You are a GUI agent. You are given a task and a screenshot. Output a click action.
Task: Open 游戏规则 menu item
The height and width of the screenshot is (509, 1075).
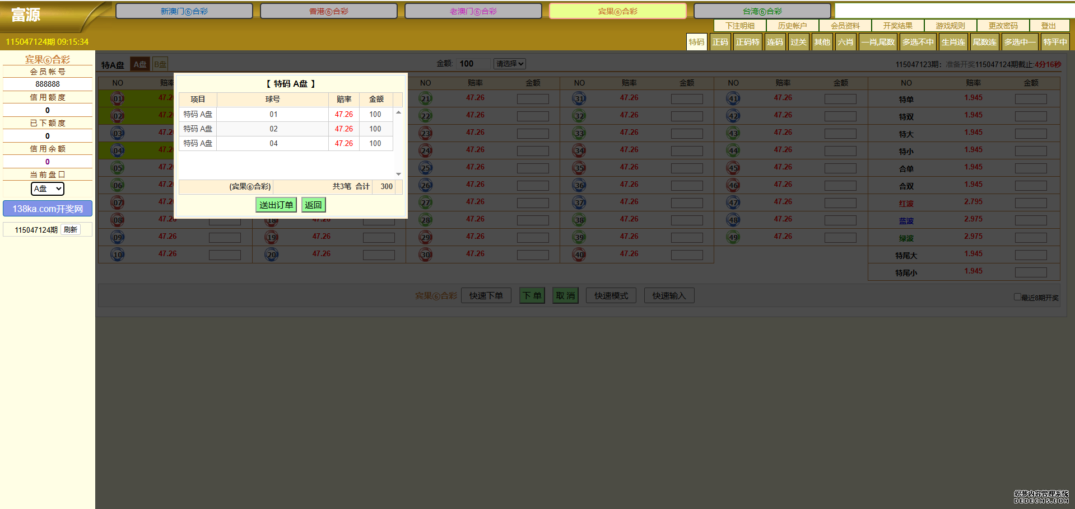tap(951, 26)
